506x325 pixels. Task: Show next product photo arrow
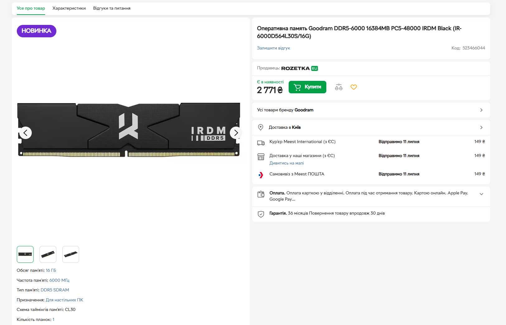(x=236, y=133)
